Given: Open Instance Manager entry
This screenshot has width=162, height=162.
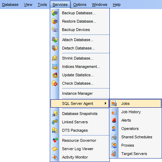Looking at the screenshot, I should tap(80, 93).
